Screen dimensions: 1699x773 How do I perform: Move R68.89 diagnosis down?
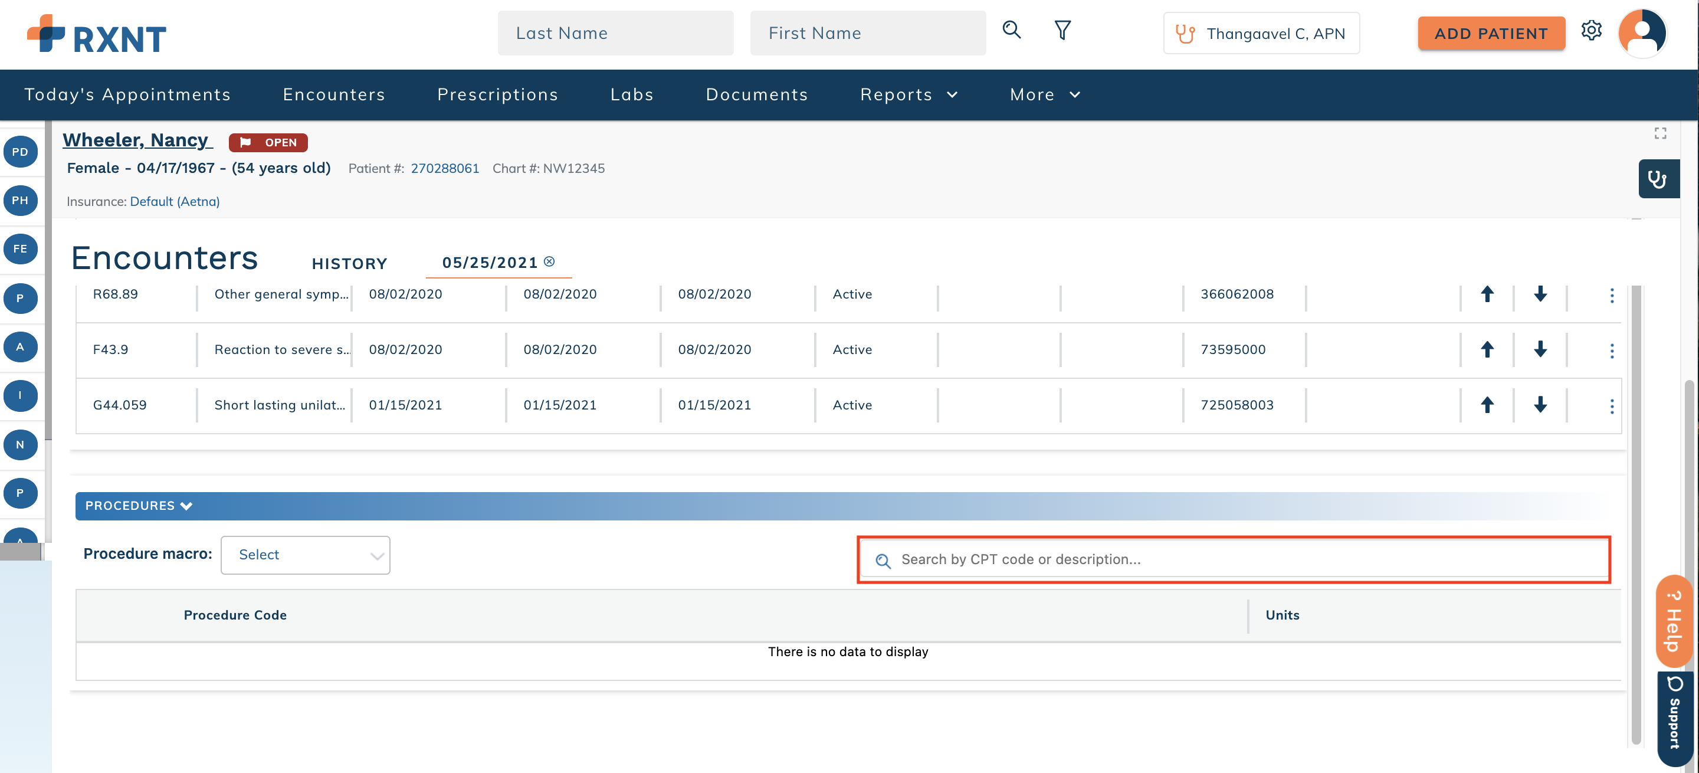(1539, 294)
